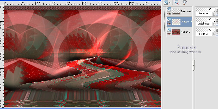Click the New Layer icon in layers toolbar
The height and width of the screenshot is (109, 218).
[166, 2]
